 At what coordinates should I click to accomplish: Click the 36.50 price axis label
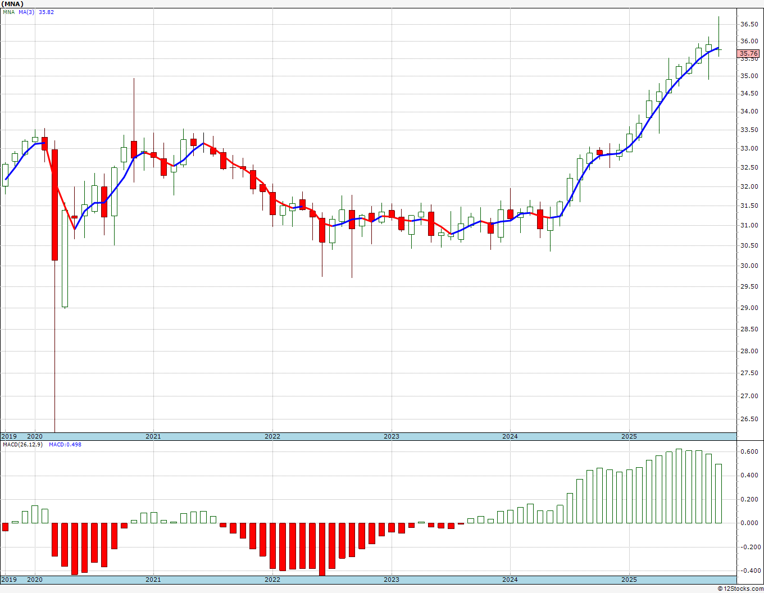pos(749,24)
